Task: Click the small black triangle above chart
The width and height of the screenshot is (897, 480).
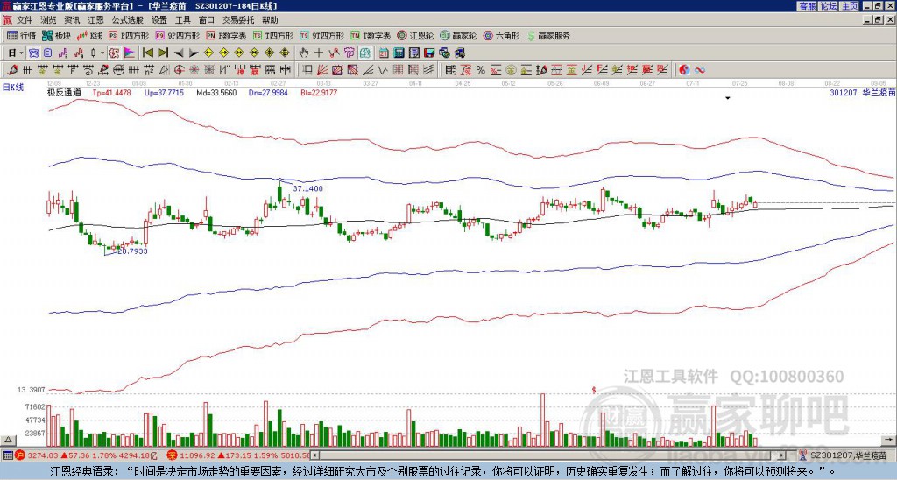Action: click(727, 99)
